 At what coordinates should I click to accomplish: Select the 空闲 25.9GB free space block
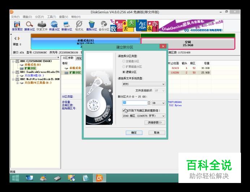tap(188, 44)
